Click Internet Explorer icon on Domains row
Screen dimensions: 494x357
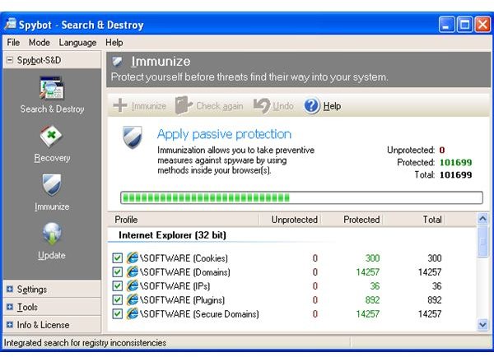(133, 271)
